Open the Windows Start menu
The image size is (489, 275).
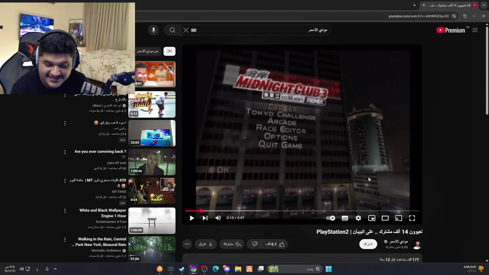pos(329,269)
